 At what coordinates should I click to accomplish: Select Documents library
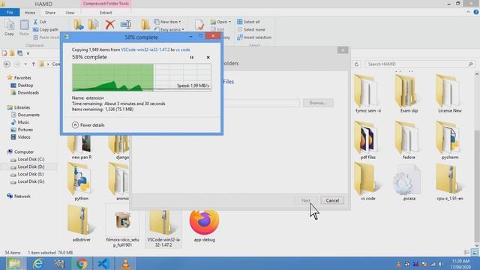25,115
